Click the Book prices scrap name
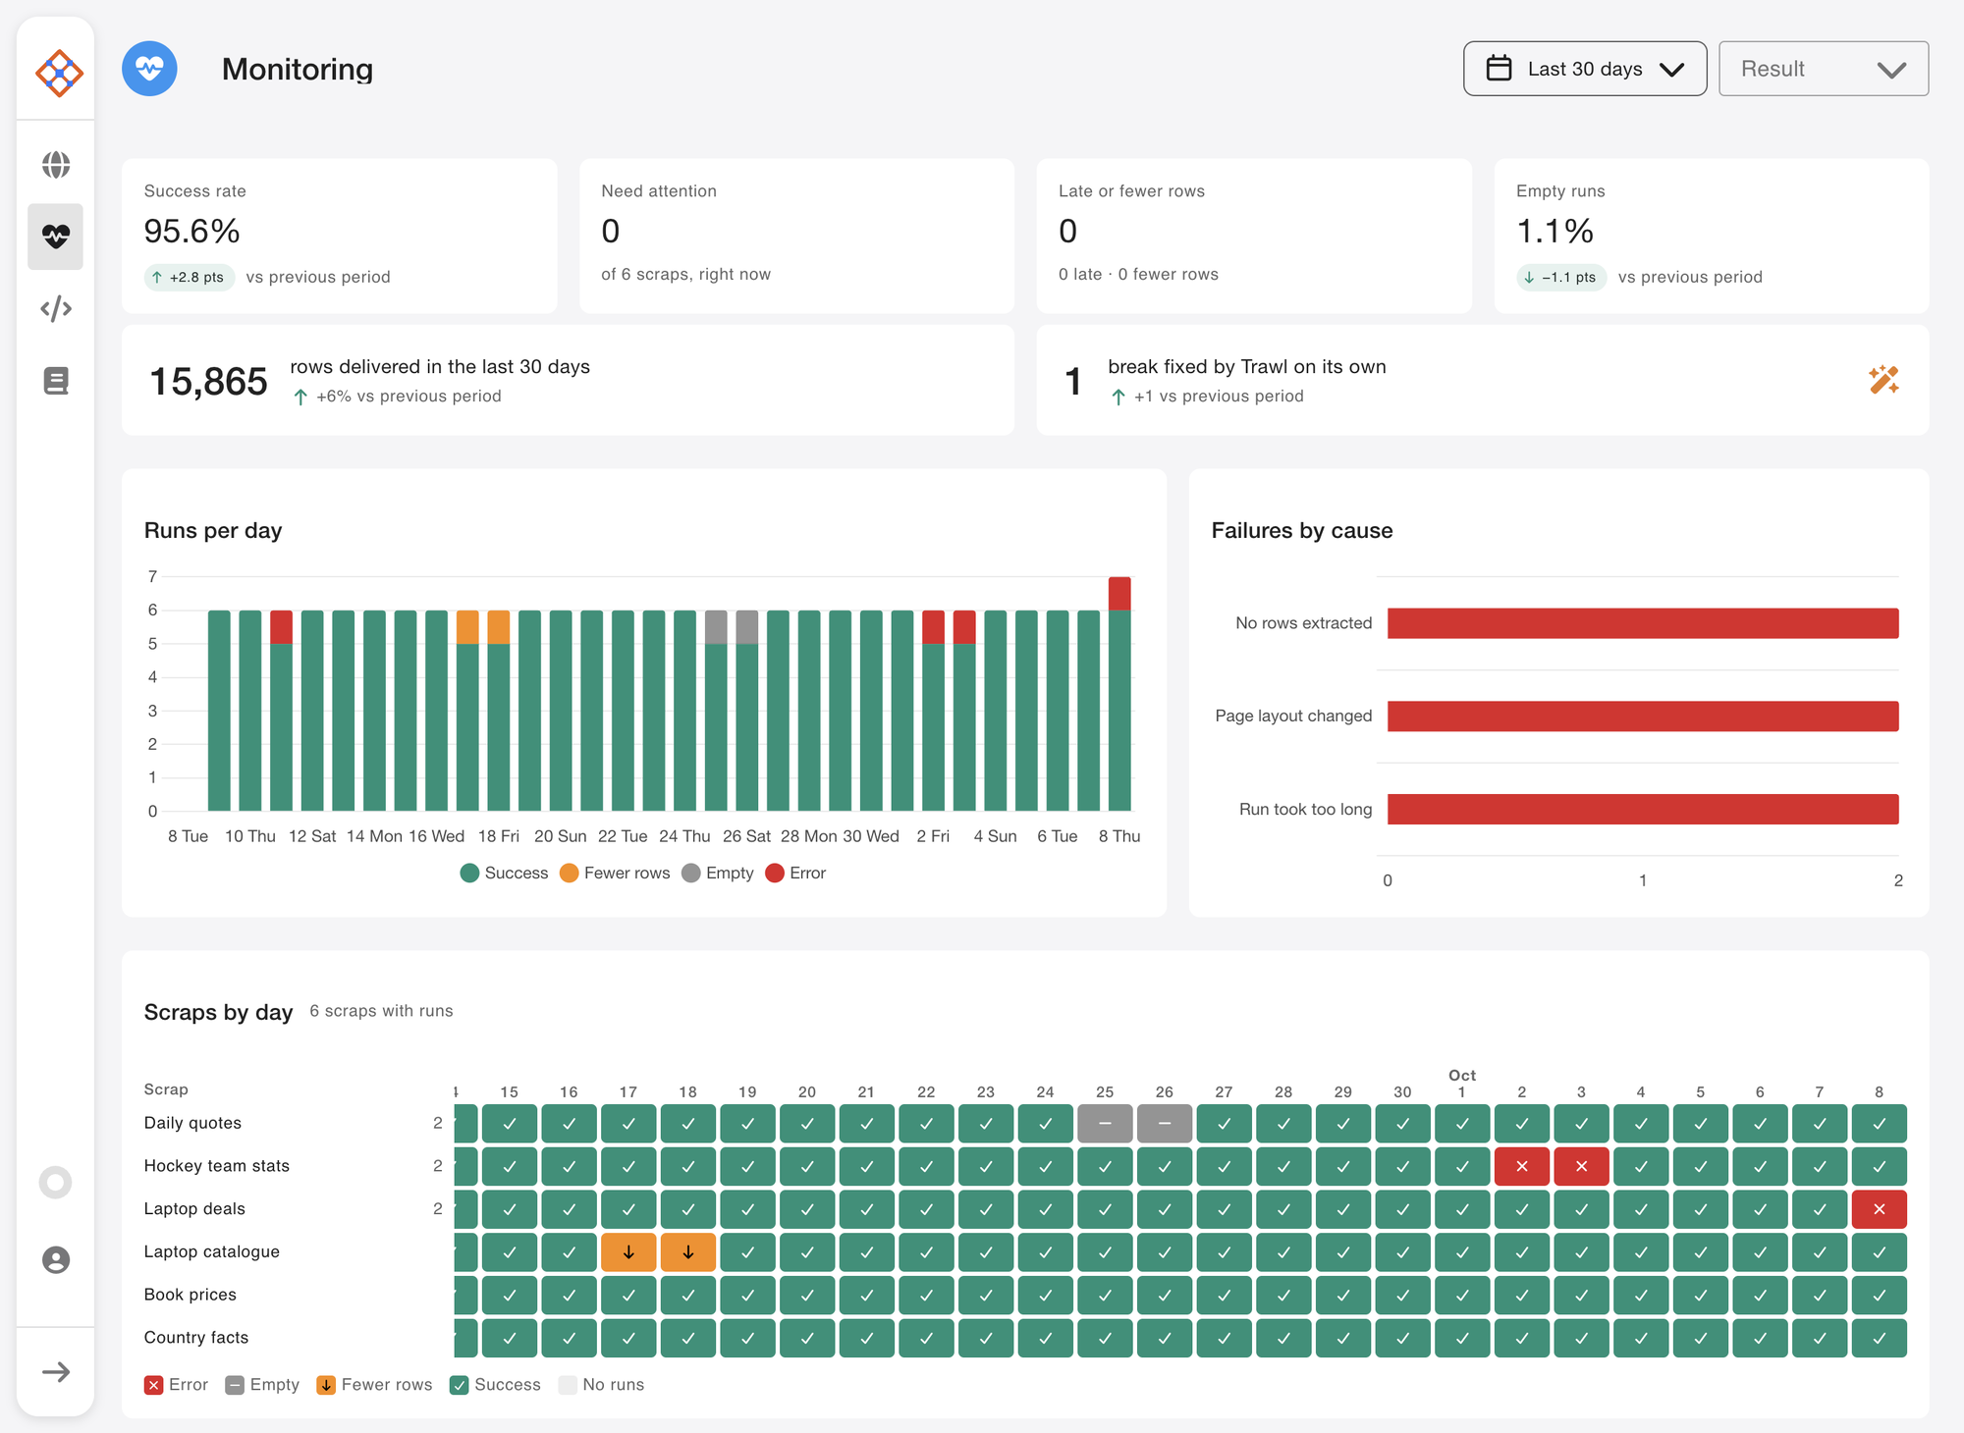1964x1433 pixels. (191, 1295)
